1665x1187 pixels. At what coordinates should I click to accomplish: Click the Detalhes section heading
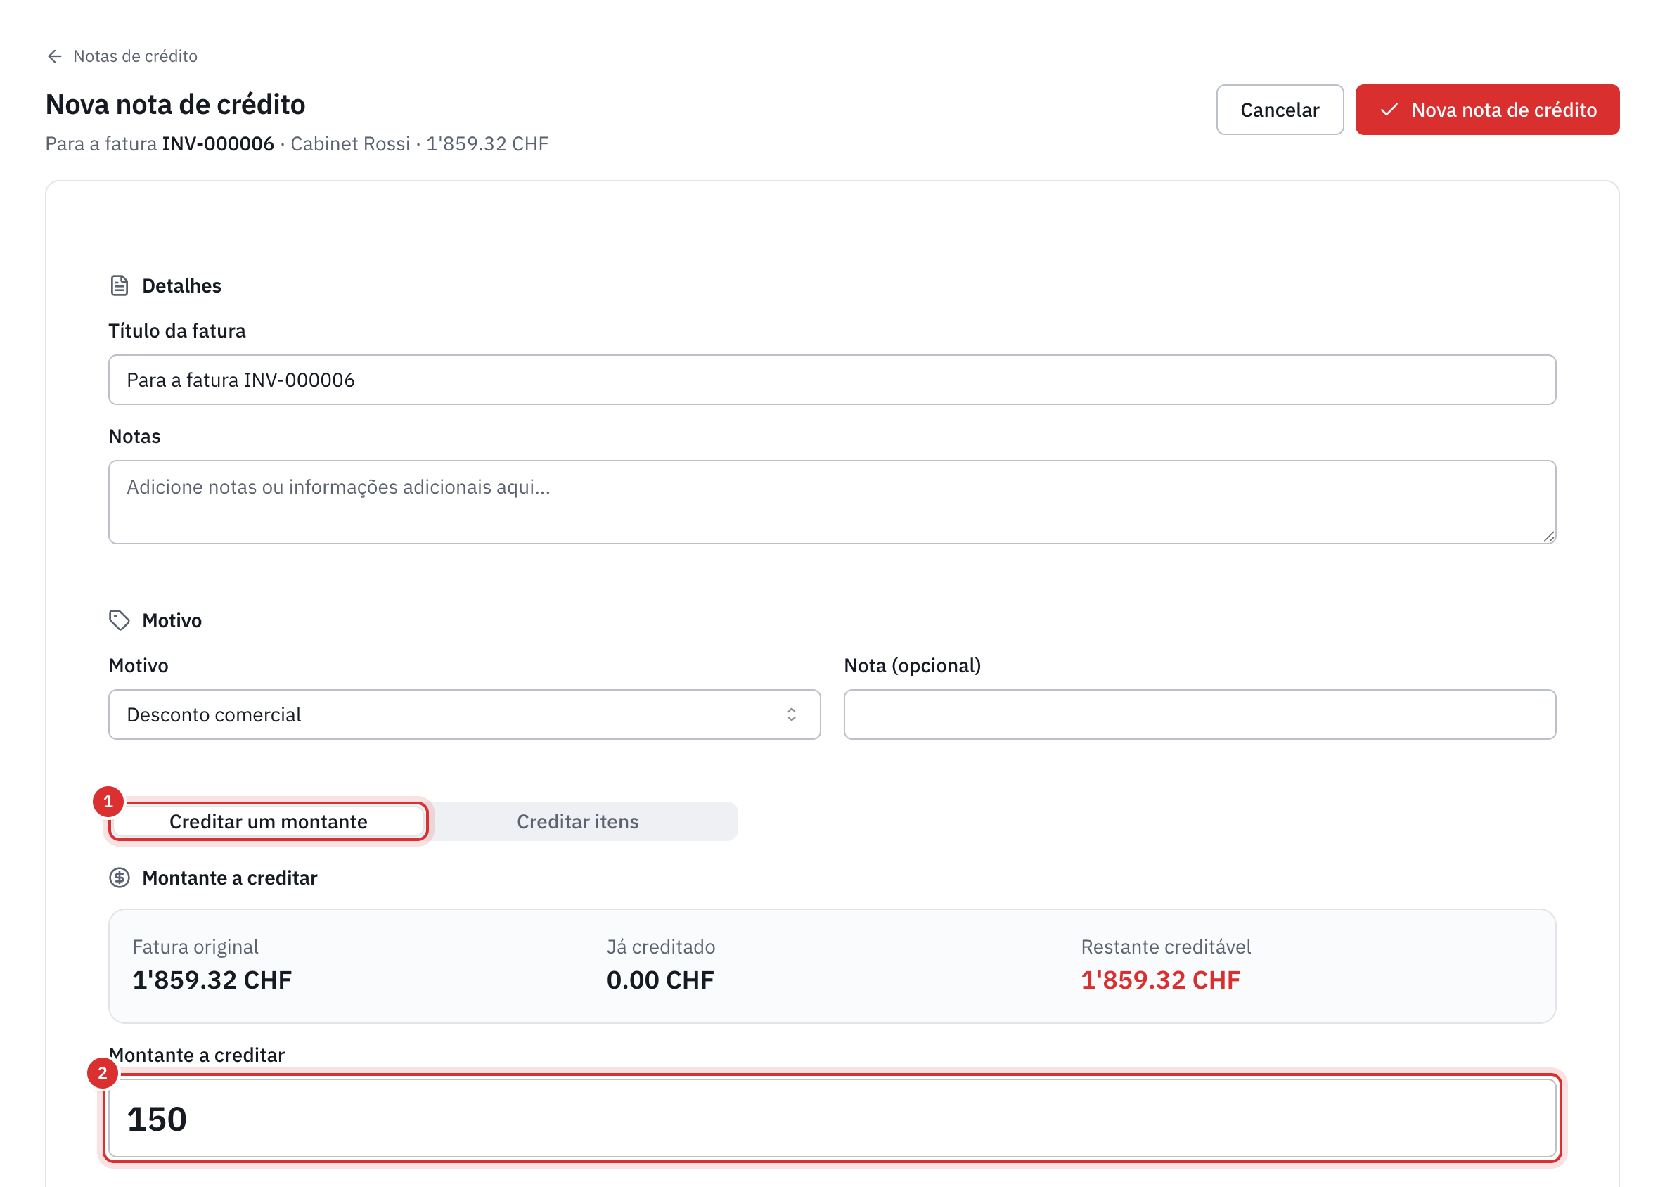coord(181,285)
